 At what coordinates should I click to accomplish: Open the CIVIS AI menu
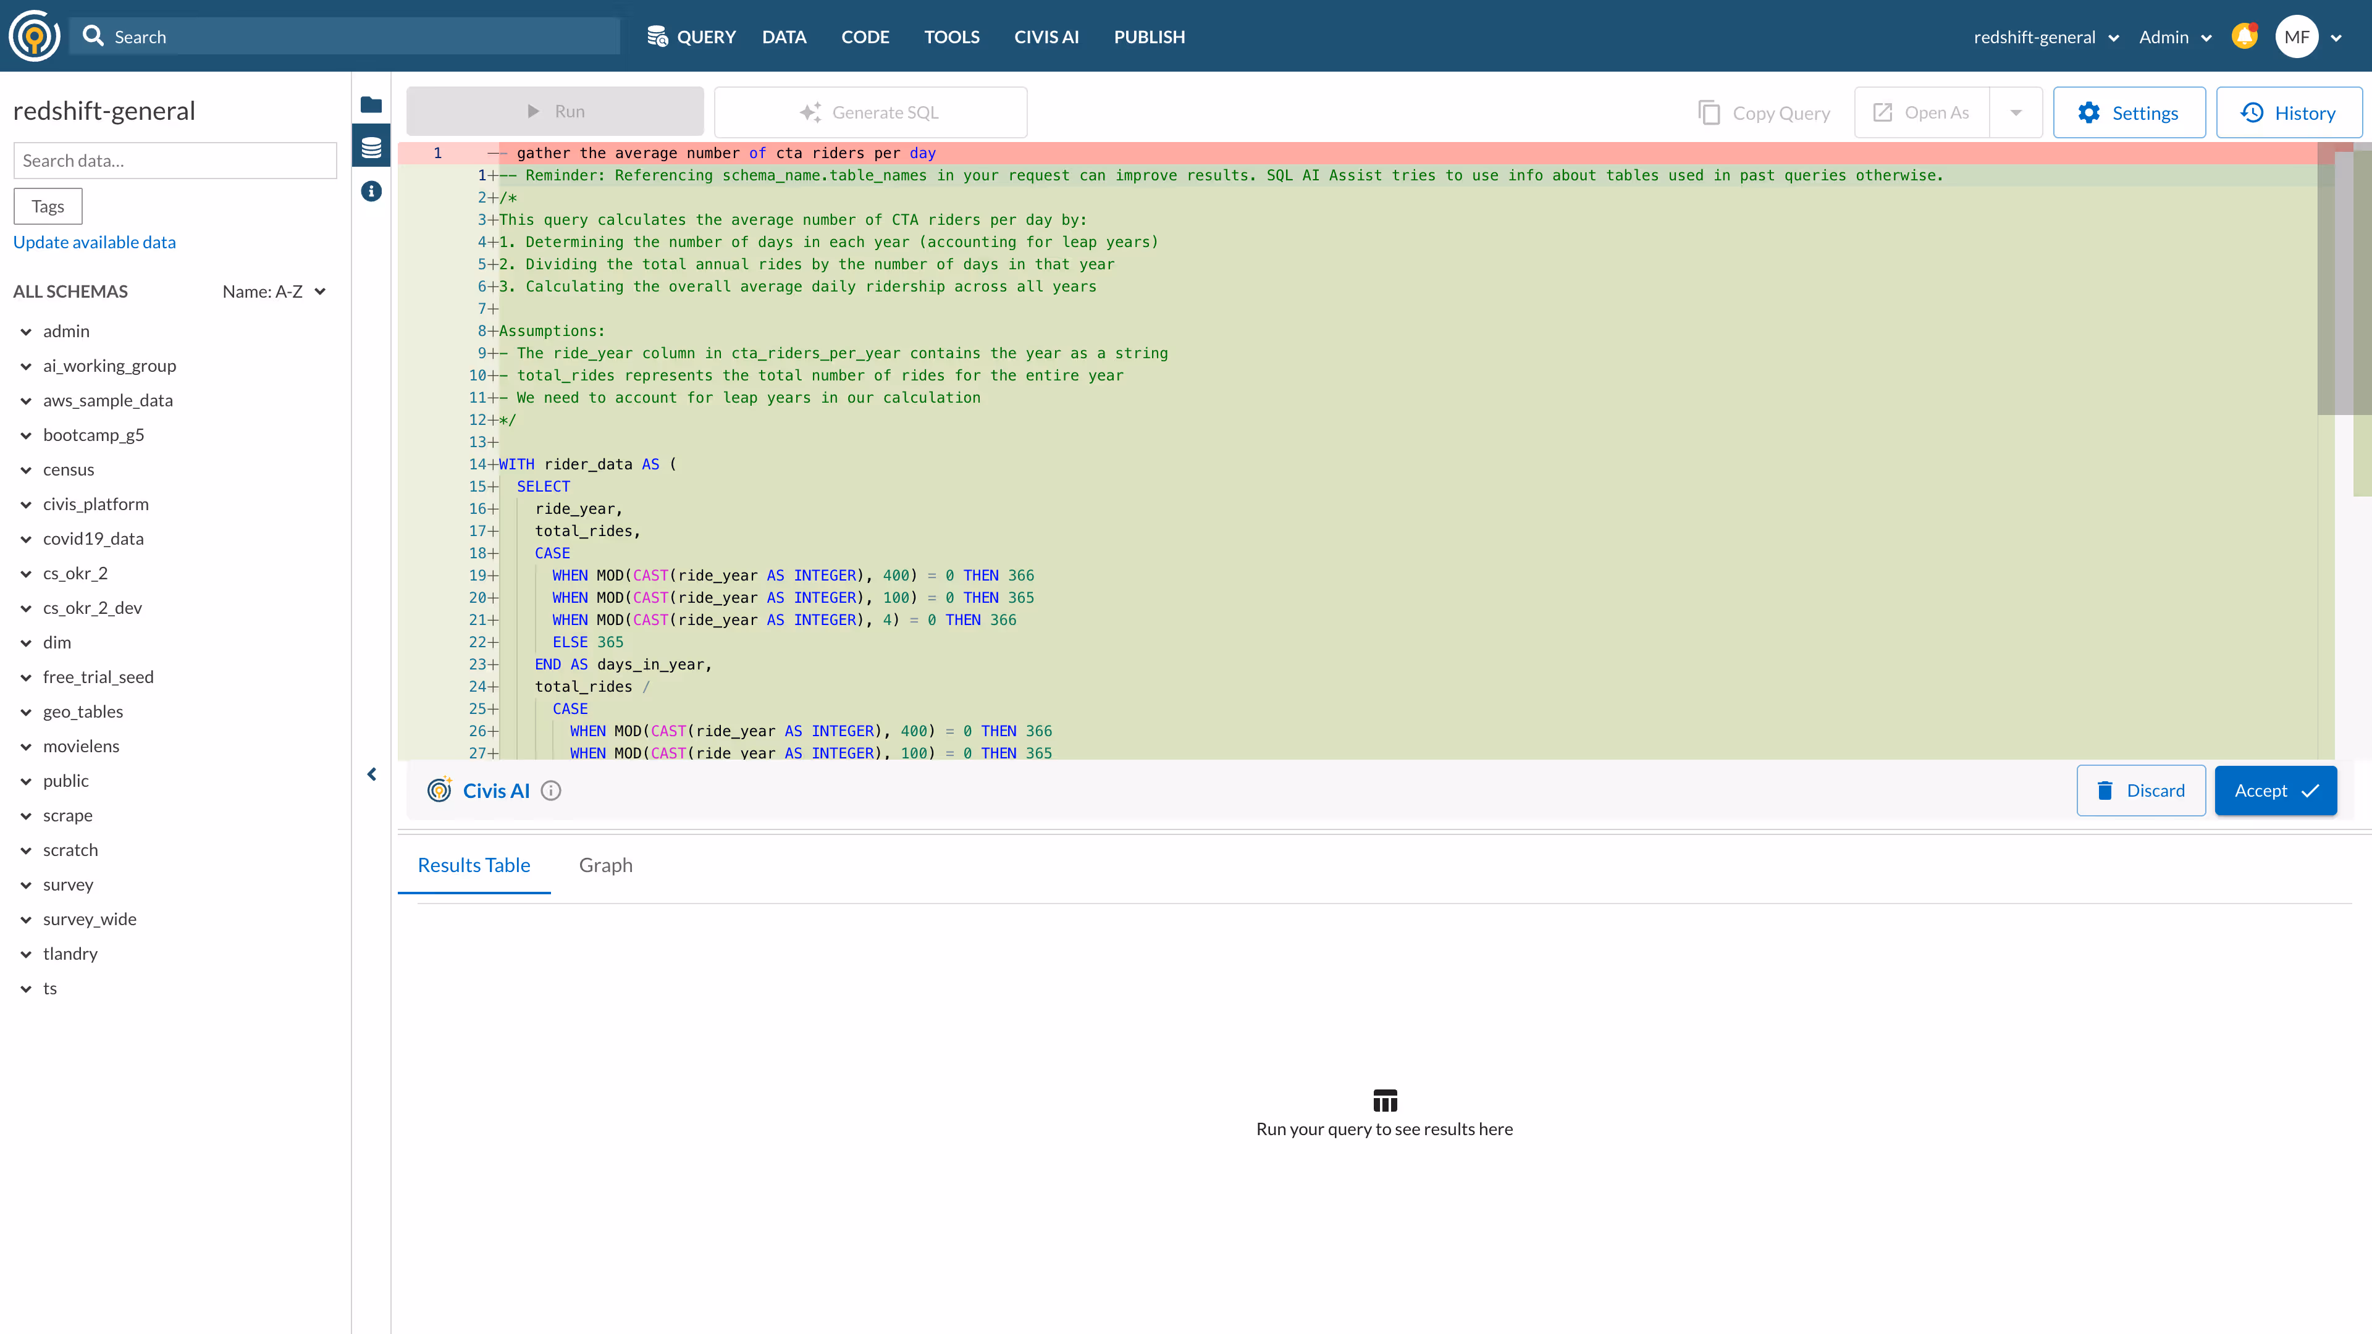coord(1046,37)
